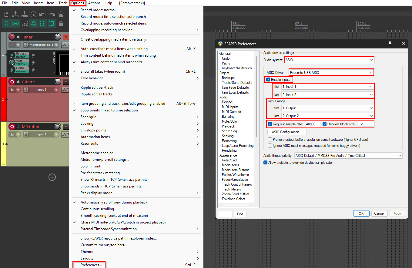
Task: Click the Redo arrow icon
Action: coord(52,14)
